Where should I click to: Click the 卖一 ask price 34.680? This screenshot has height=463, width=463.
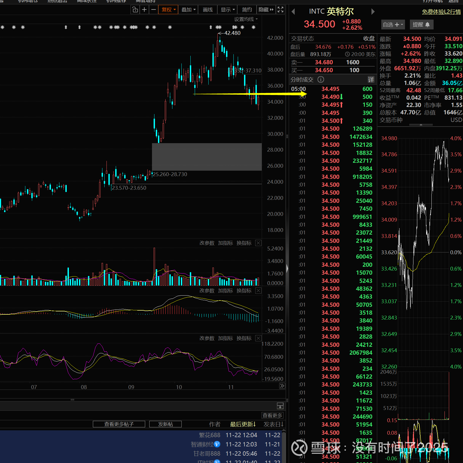pyautogui.click(x=324, y=62)
